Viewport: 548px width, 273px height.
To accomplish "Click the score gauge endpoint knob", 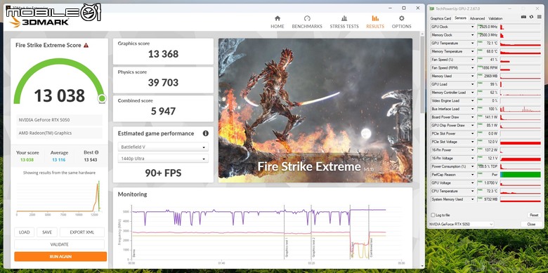I will click(102, 98).
